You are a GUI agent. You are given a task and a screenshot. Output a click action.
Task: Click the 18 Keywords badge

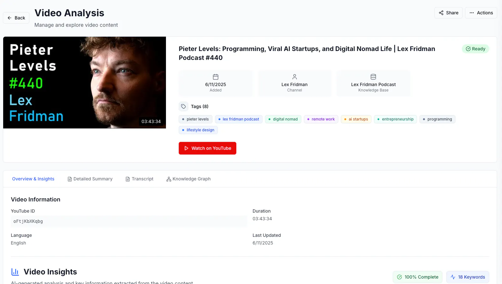tap(468, 277)
